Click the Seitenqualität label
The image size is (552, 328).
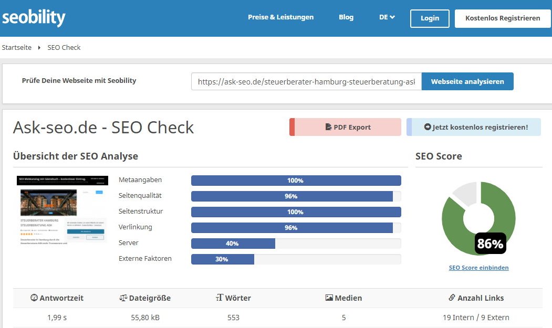coord(140,196)
